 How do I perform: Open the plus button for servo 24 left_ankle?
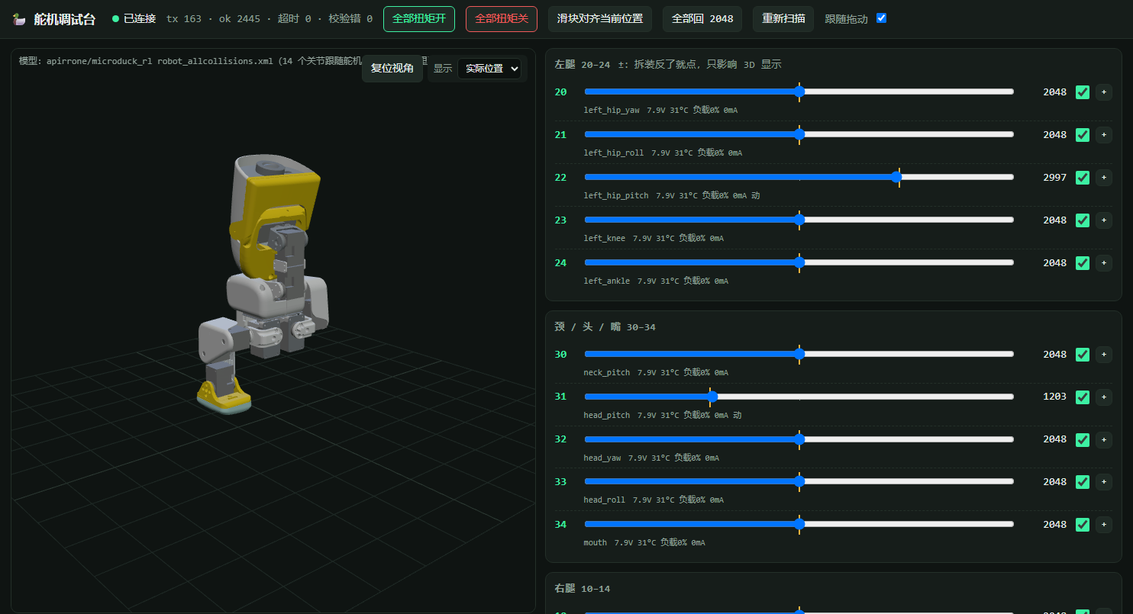(x=1104, y=263)
